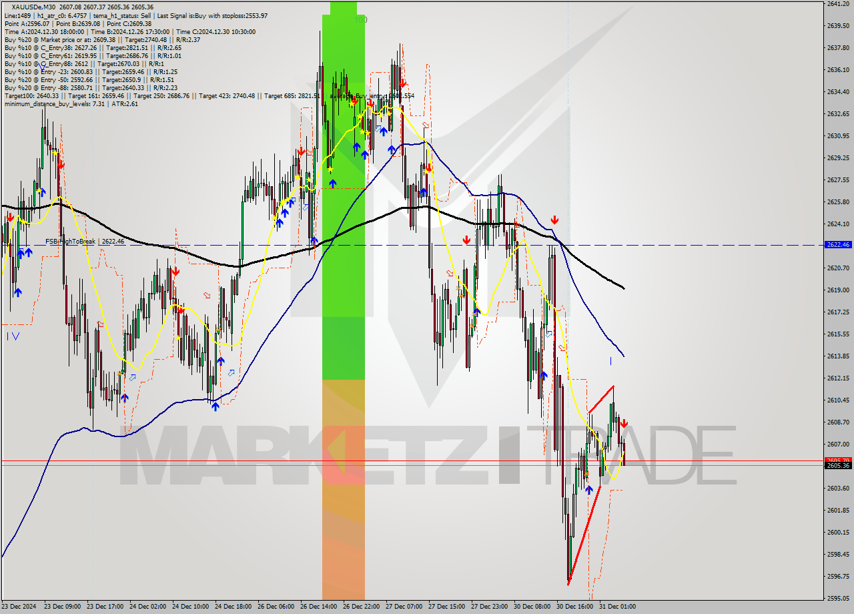
Task: Click the 2641.00 price scale value
Action: point(837,4)
